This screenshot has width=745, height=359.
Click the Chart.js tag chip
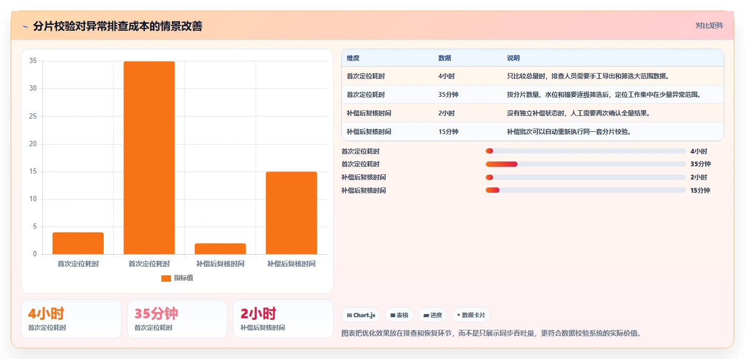click(361, 315)
